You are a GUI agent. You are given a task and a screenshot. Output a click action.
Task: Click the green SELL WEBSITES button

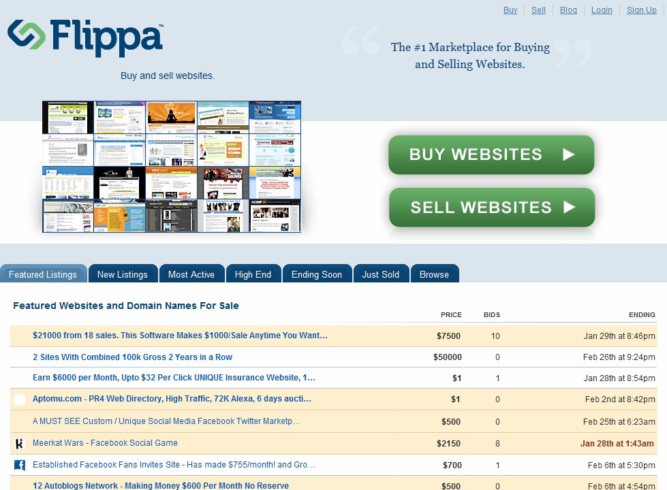492,208
